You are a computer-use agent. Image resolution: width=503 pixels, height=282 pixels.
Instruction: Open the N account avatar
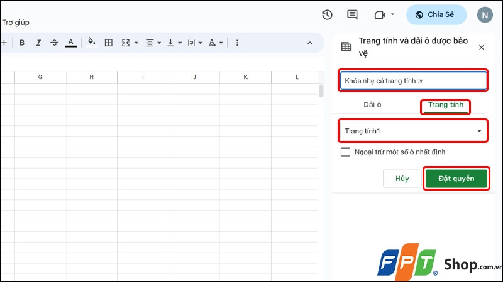coord(485,14)
